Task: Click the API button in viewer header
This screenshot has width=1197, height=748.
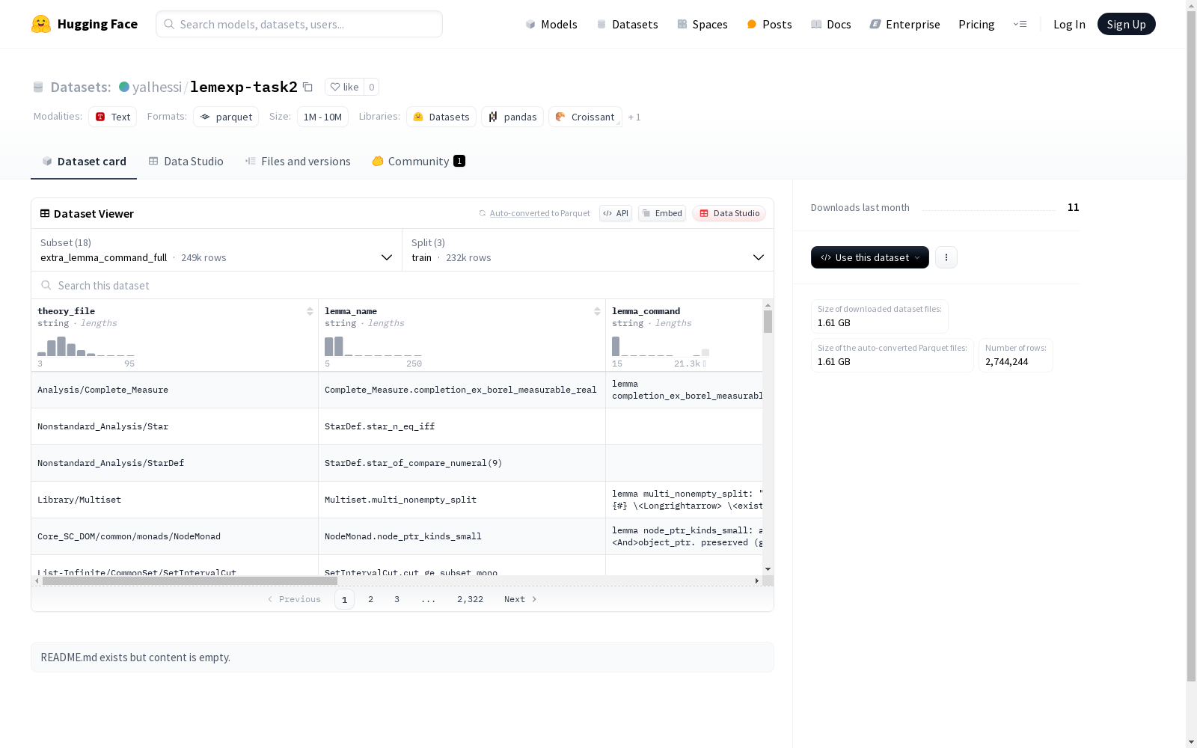Action: pos(616,213)
